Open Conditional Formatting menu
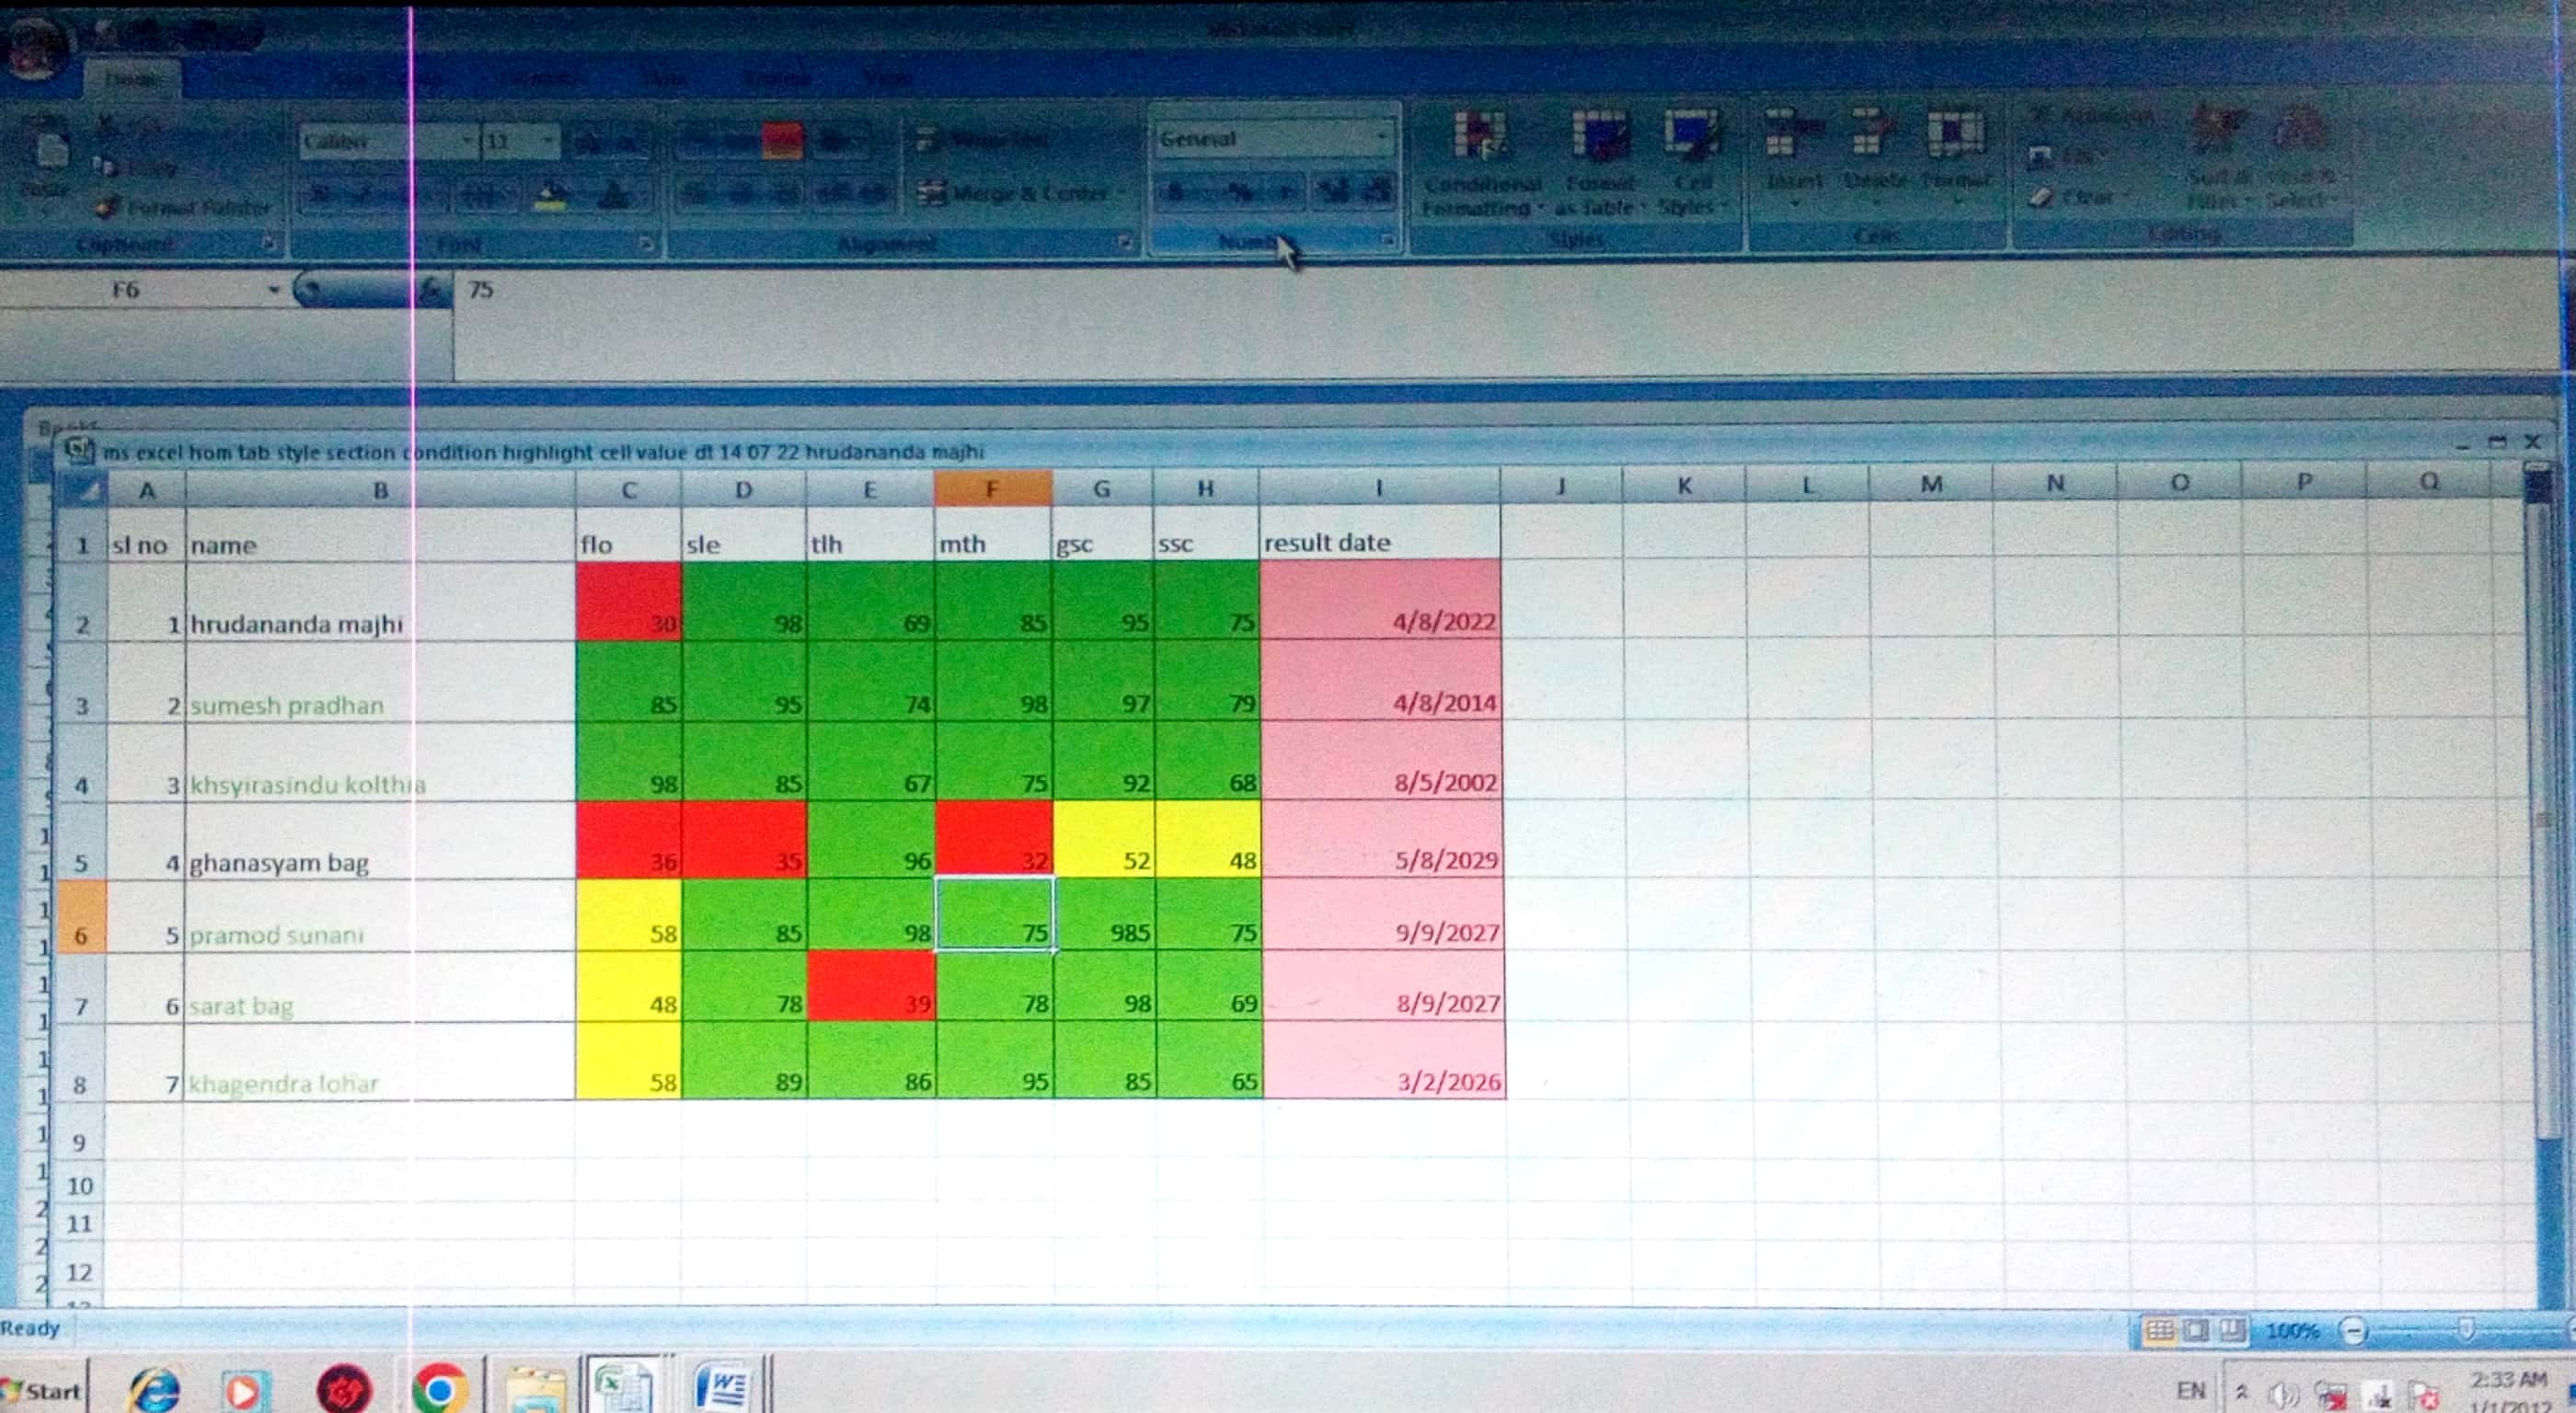 pyautogui.click(x=1479, y=140)
